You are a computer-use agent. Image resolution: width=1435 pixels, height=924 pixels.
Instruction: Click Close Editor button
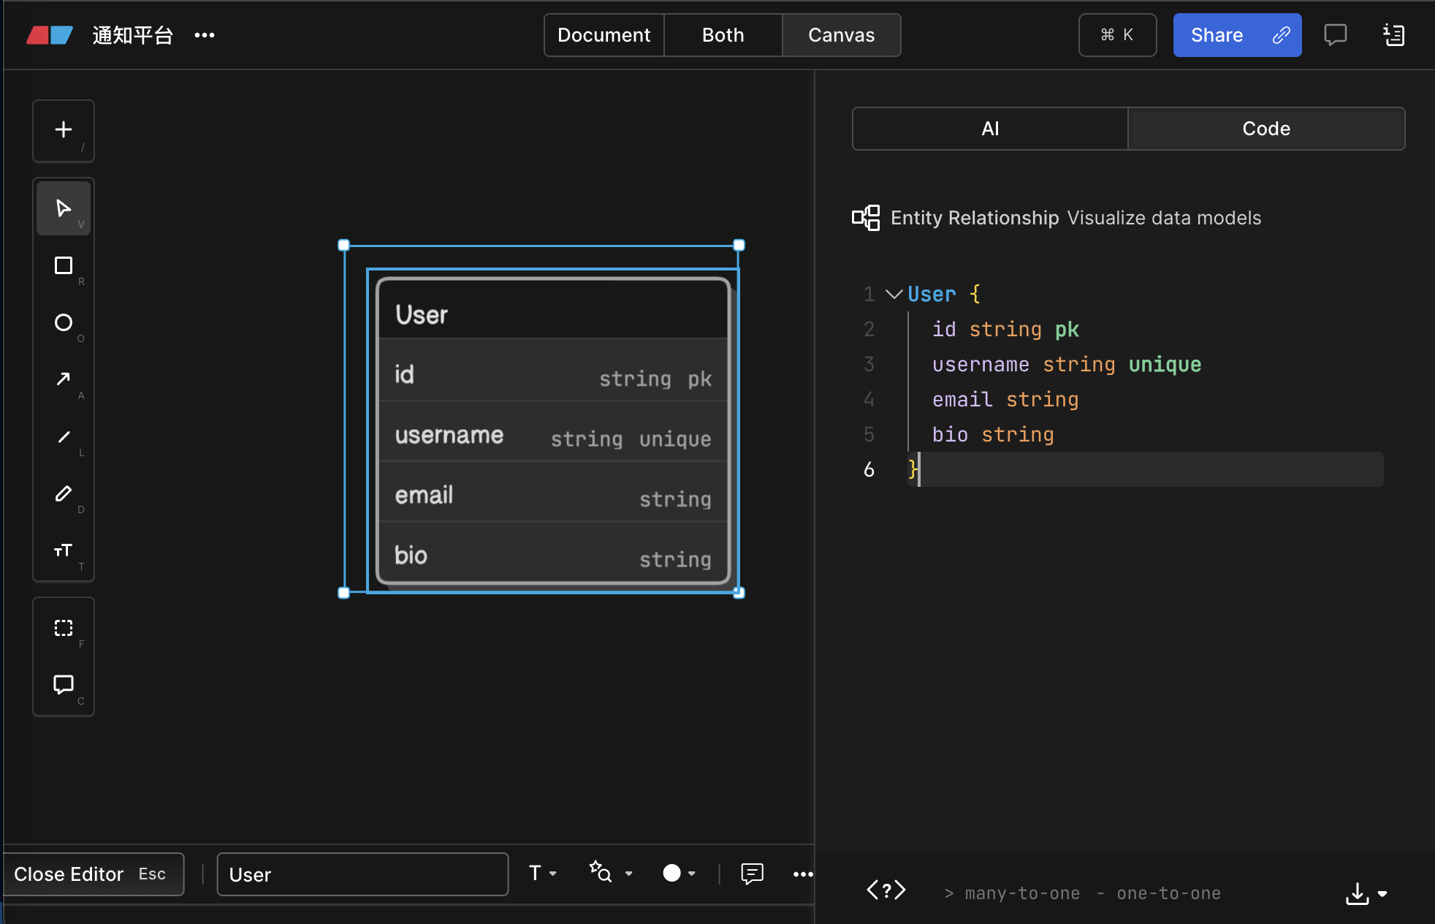point(92,874)
